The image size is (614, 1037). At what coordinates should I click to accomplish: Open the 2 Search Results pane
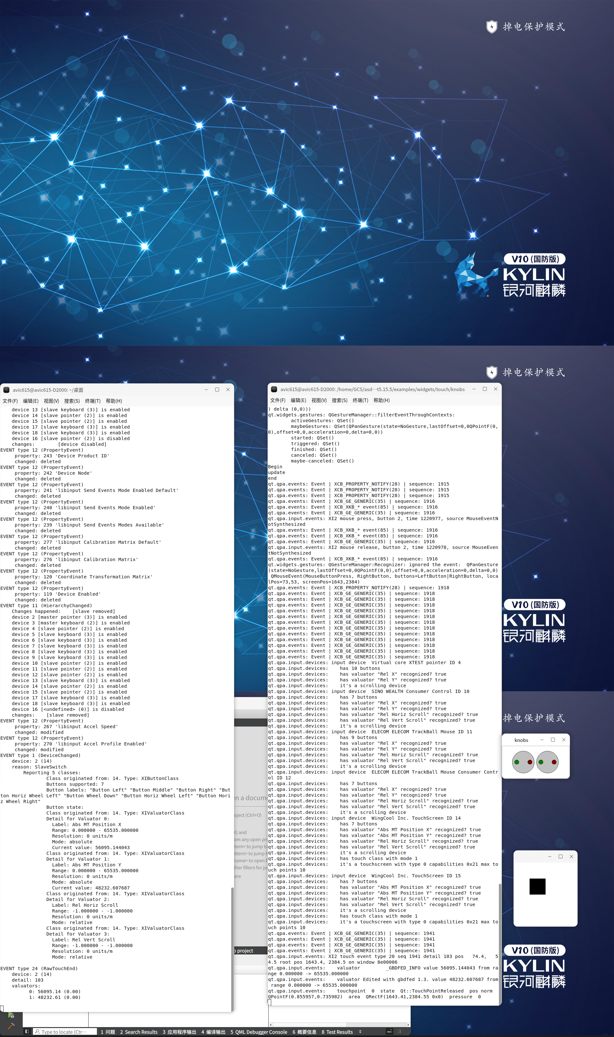click(x=138, y=1032)
